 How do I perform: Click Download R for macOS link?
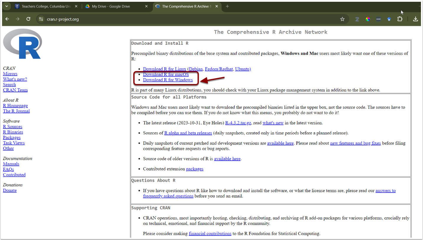(166, 74)
